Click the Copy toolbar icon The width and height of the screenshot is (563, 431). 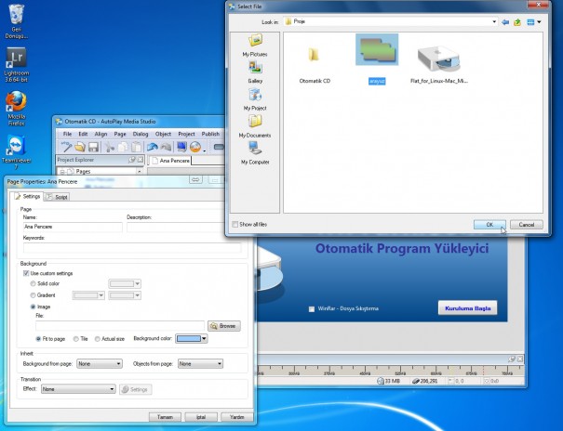(123, 147)
